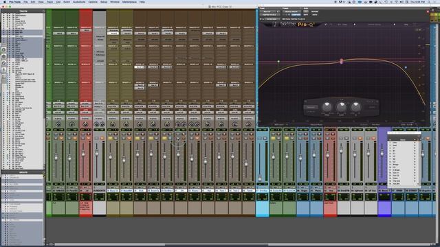The height and width of the screenshot is (247, 440).
Task: Click the Tom 2 channel pan knob
Action: click(x=234, y=124)
